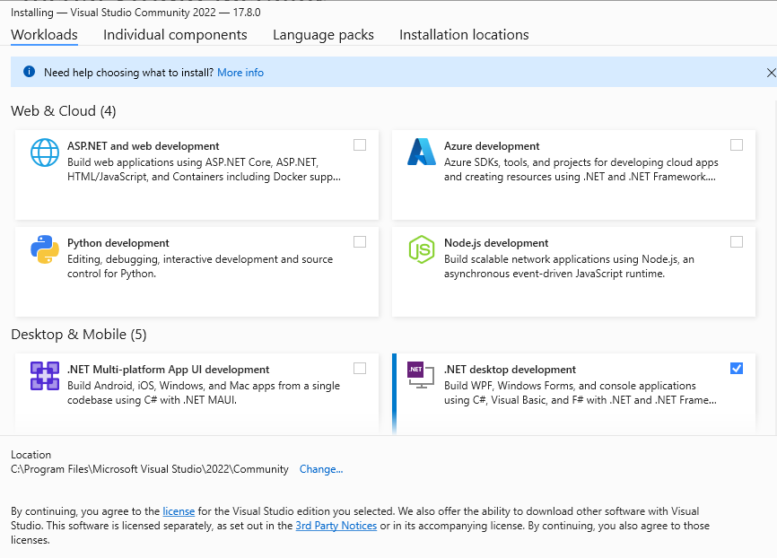Viewport: 777px width, 558px height.
Task: Click the ASP.NET workload description text
Action: (205, 170)
